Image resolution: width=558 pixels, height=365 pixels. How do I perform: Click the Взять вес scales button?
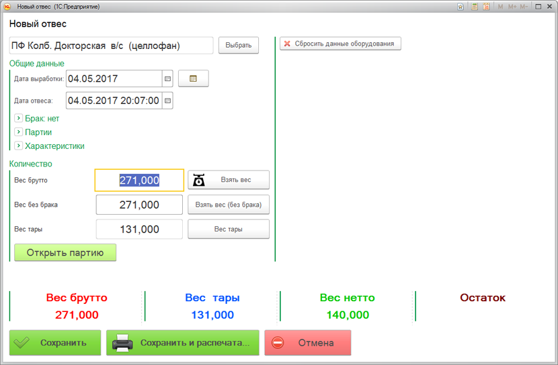point(229,180)
